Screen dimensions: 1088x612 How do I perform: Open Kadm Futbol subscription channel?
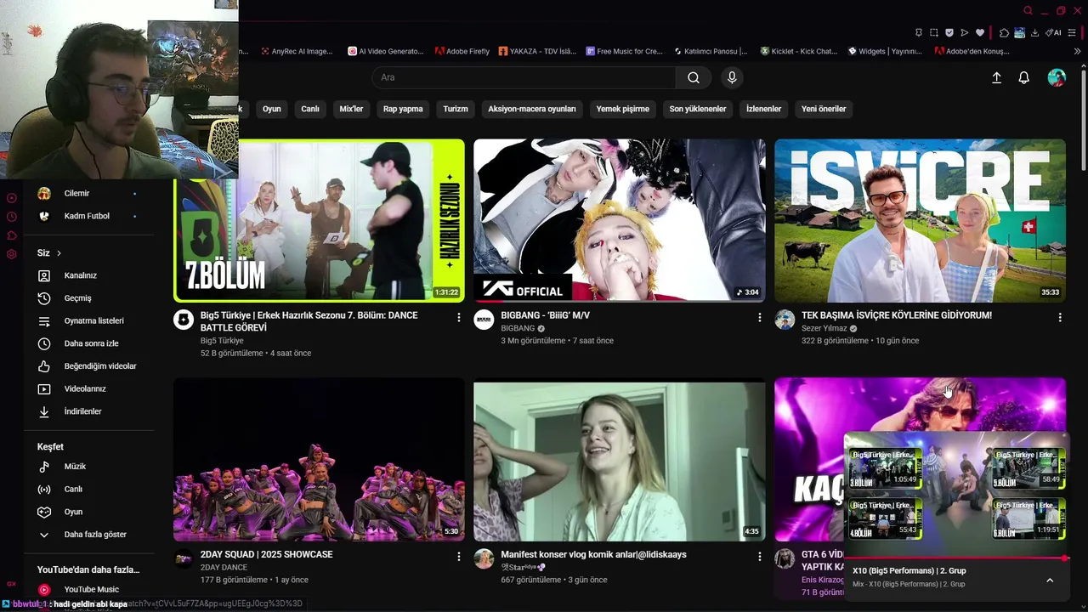tap(88, 216)
